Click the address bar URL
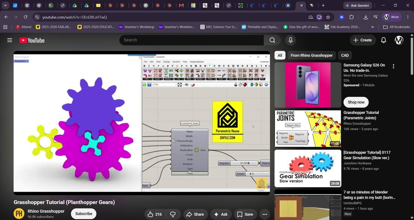 click(x=75, y=17)
